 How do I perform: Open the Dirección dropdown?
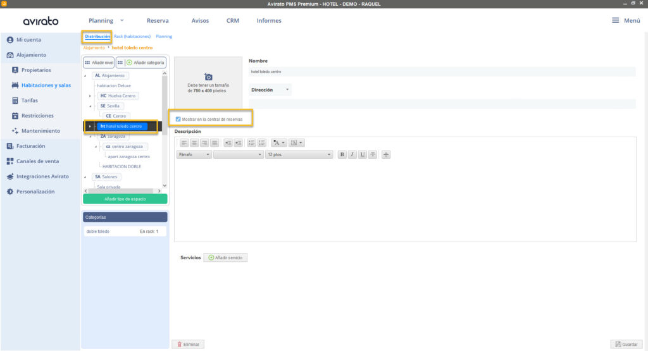[270, 90]
